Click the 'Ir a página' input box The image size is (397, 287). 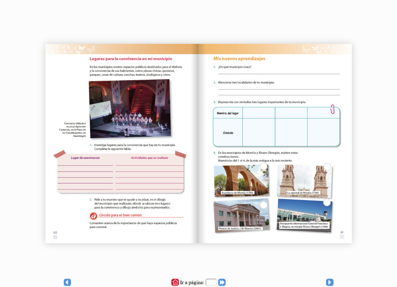click(x=211, y=282)
